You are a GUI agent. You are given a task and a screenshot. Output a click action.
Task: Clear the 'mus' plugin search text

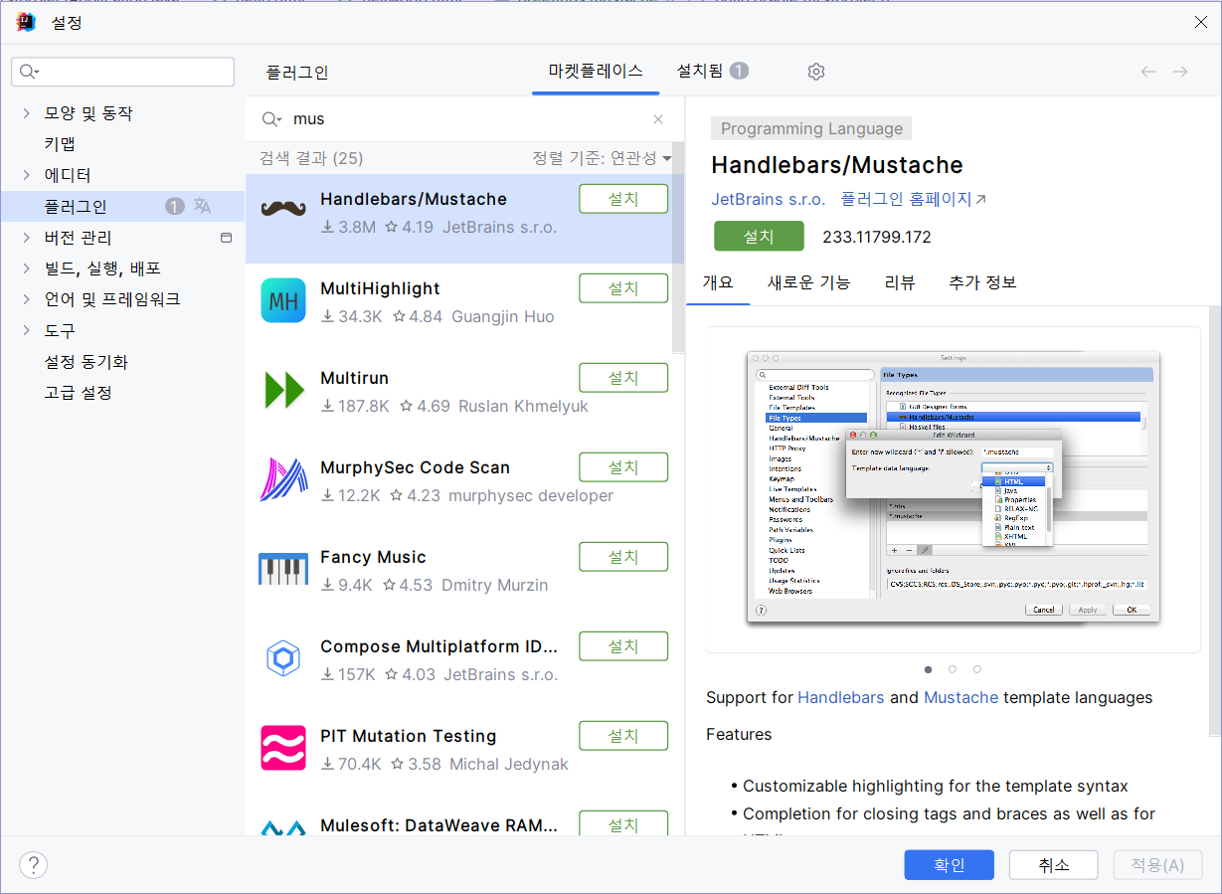tap(658, 119)
